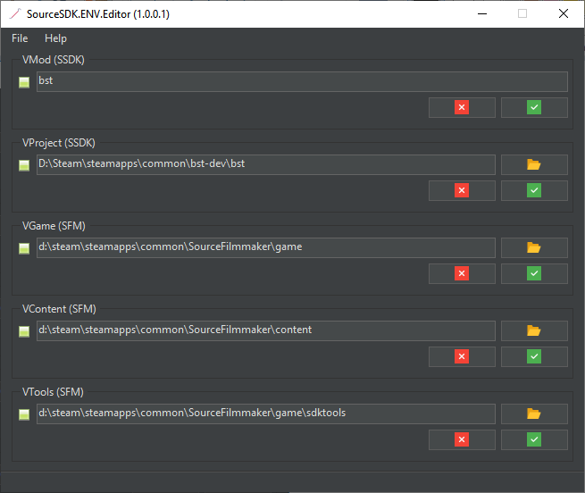This screenshot has height=493, width=585.
Task: Focus the VMod field containing bst
Action: pyautogui.click(x=302, y=82)
